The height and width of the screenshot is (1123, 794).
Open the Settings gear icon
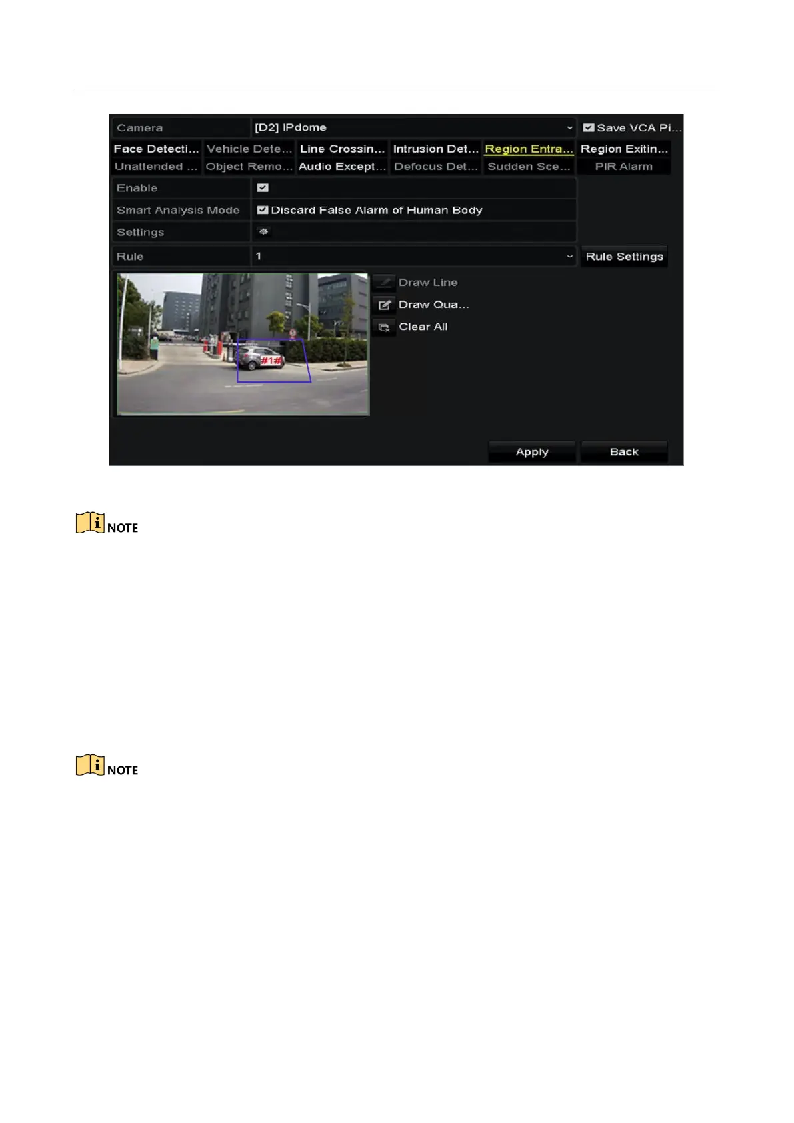263,232
